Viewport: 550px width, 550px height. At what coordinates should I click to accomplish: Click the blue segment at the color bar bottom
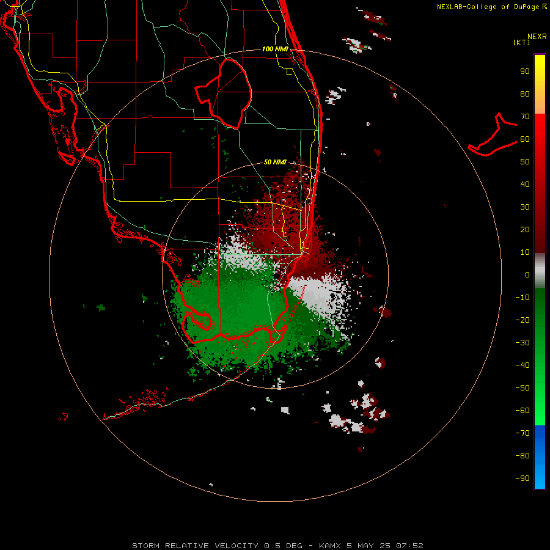click(540, 457)
